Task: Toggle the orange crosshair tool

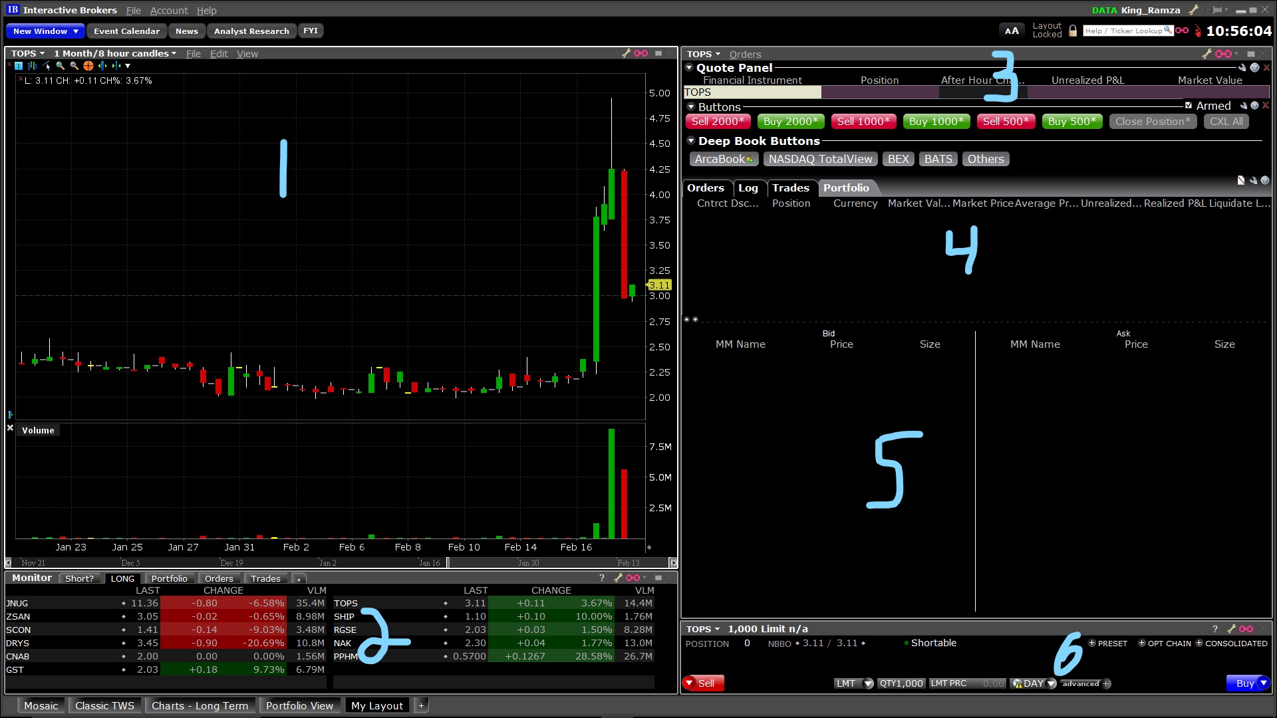Action: (x=88, y=66)
